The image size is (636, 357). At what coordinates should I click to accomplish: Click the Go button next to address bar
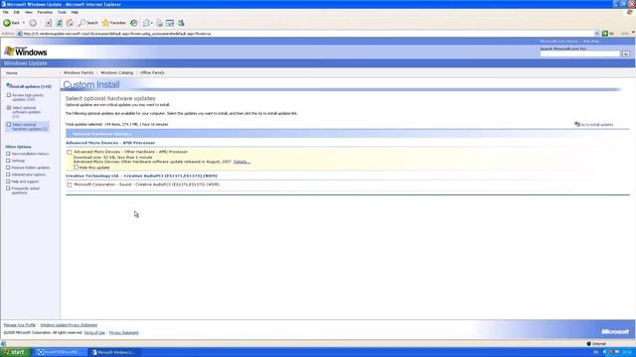(x=607, y=34)
